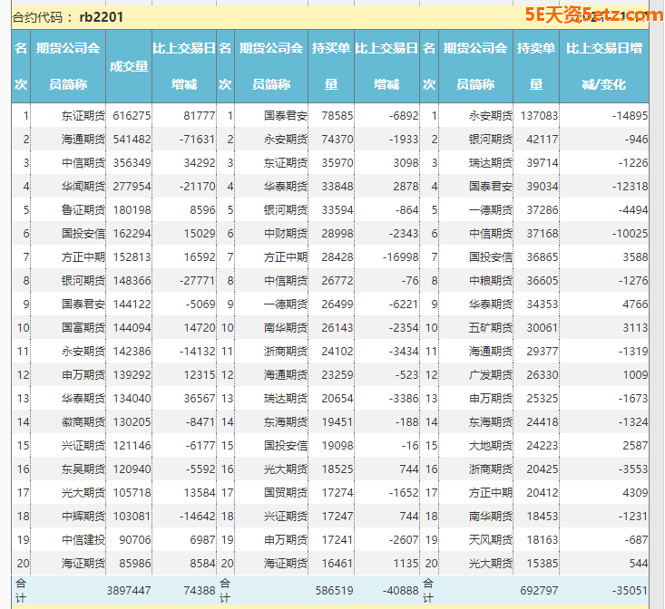Select long position change -16998
665x609 pixels.
pyautogui.click(x=401, y=257)
